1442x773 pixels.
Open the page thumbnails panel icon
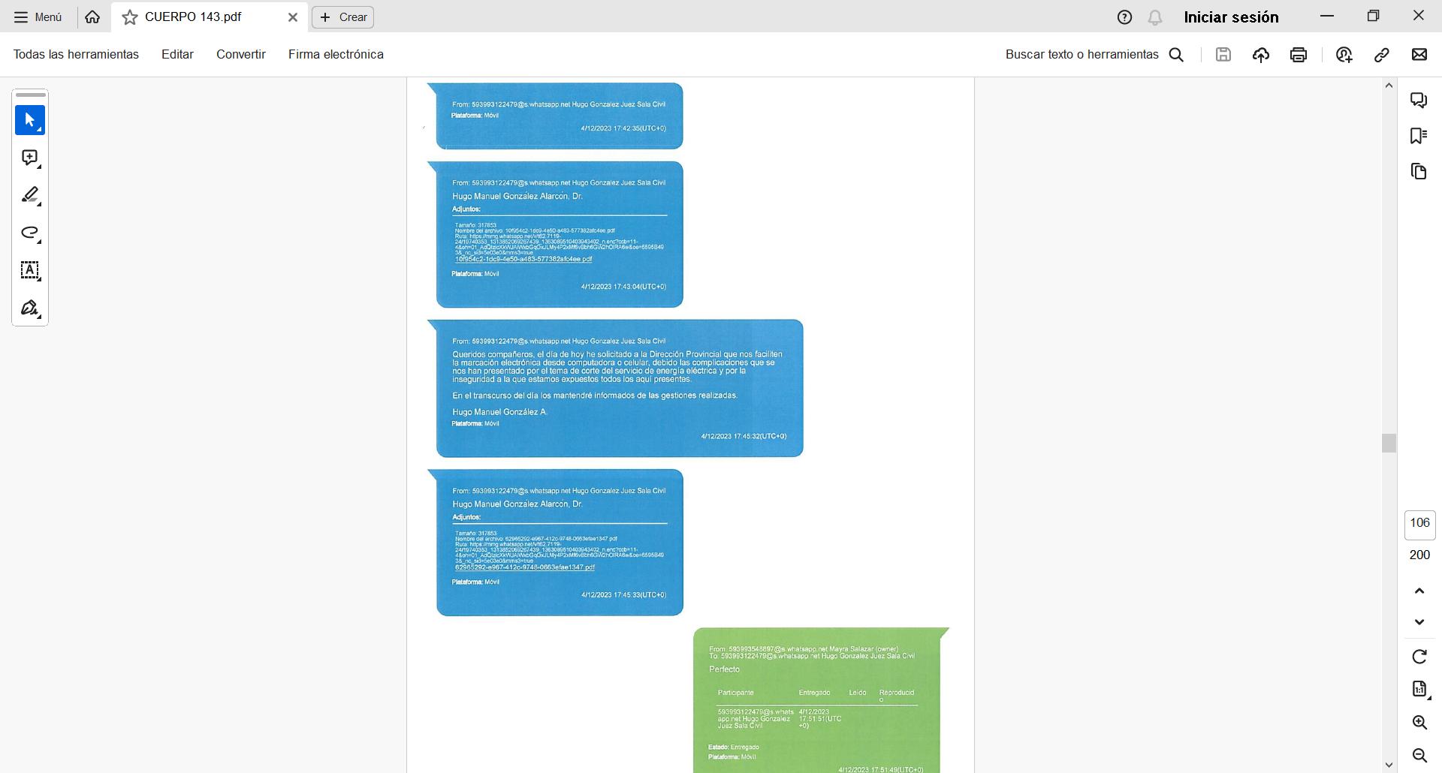[1419, 172]
